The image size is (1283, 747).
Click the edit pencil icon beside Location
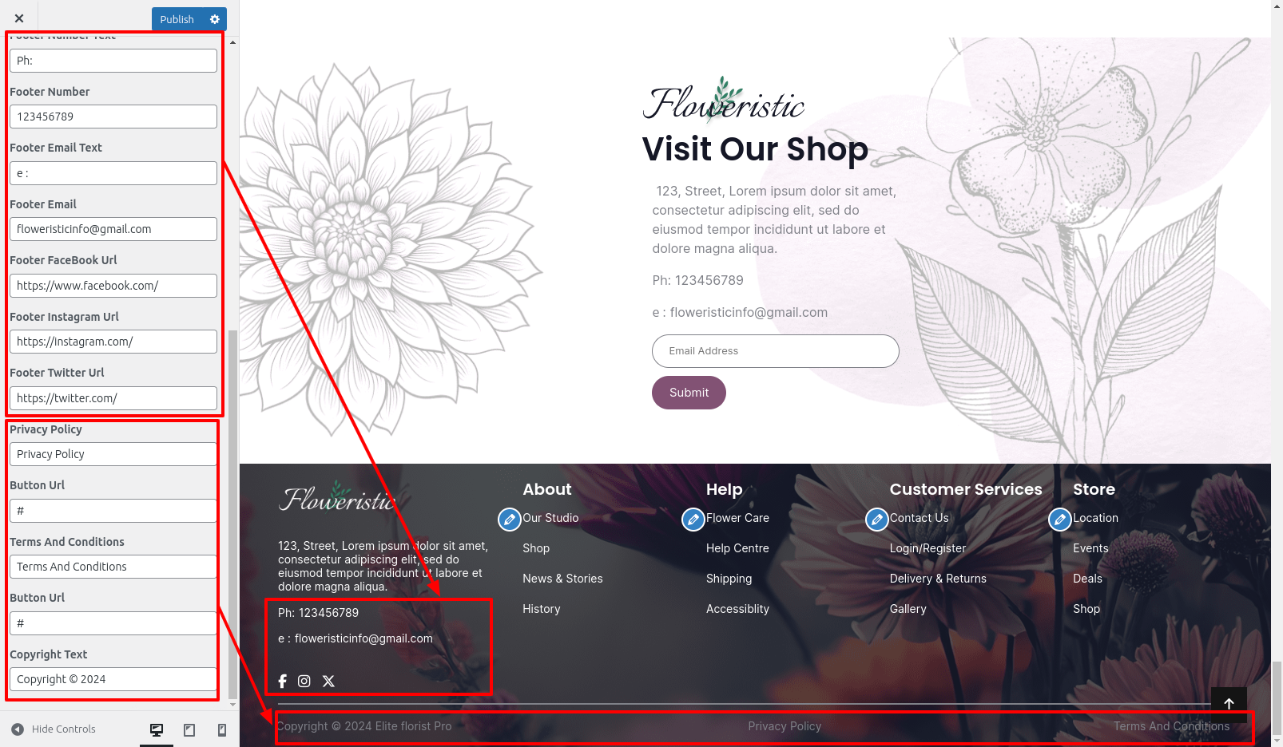pos(1060,520)
